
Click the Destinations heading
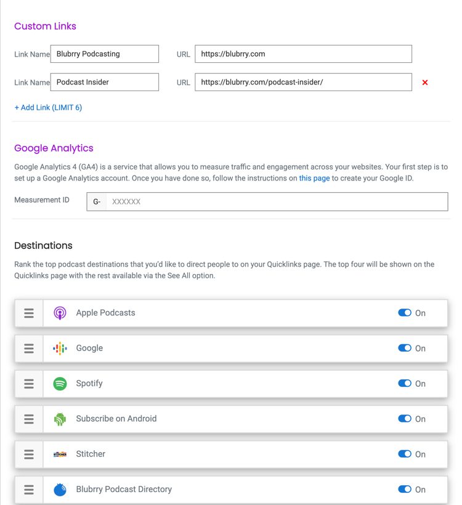[43, 245]
